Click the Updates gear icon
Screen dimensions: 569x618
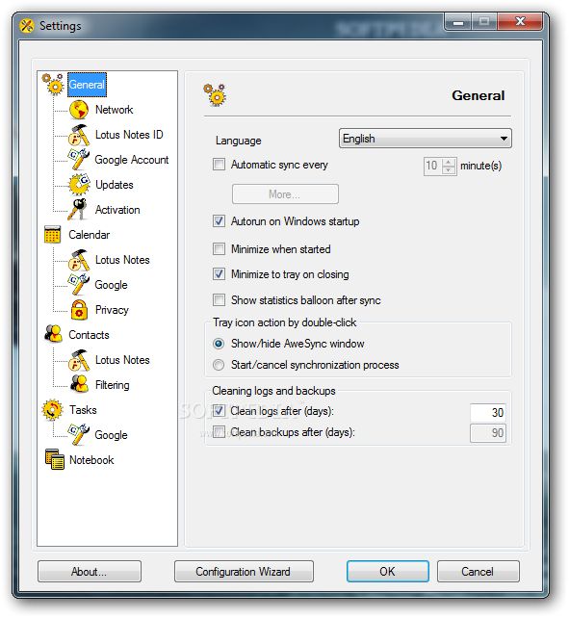[79, 185]
